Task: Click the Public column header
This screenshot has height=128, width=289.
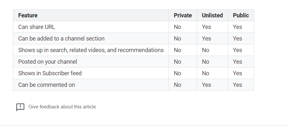Action: (x=241, y=15)
